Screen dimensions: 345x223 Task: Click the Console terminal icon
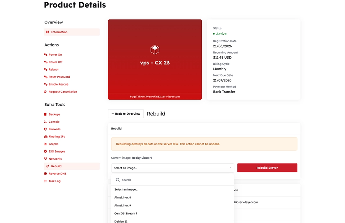coord(45,122)
